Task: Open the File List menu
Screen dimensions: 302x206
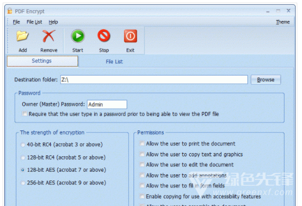Action: [34, 22]
